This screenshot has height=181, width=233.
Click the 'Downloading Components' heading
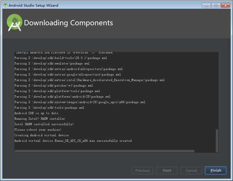pos(68,23)
